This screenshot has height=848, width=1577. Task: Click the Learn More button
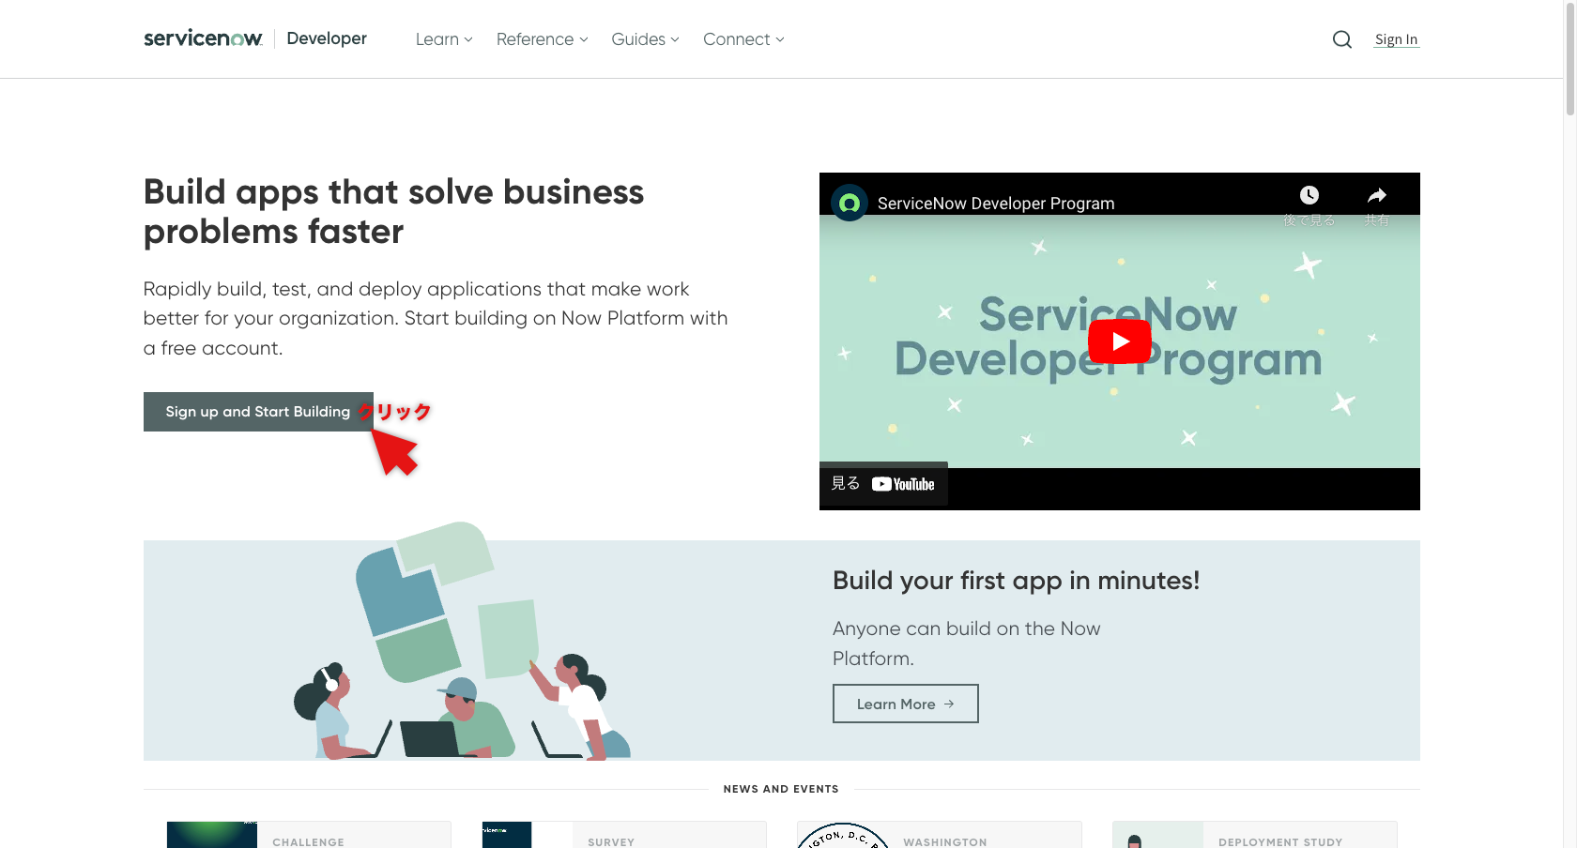[x=904, y=704]
